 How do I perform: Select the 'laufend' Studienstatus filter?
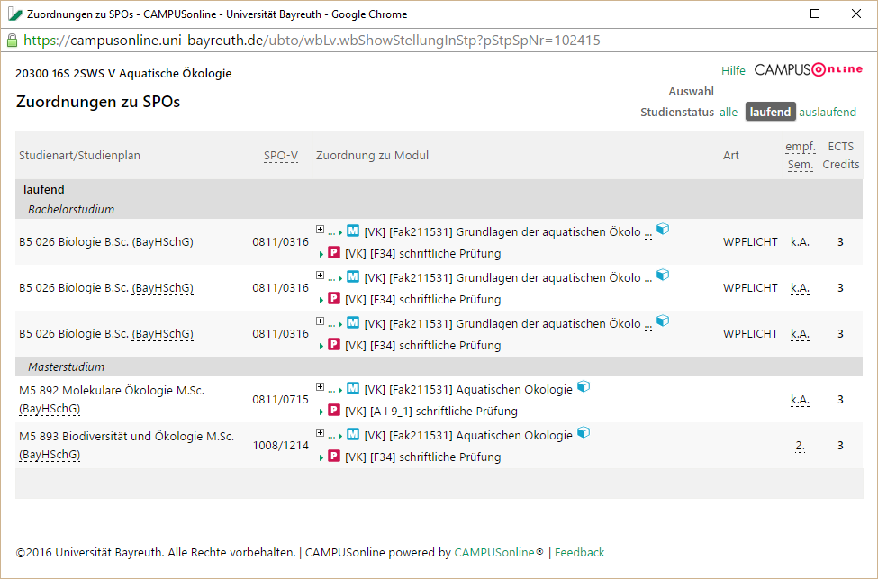(770, 112)
